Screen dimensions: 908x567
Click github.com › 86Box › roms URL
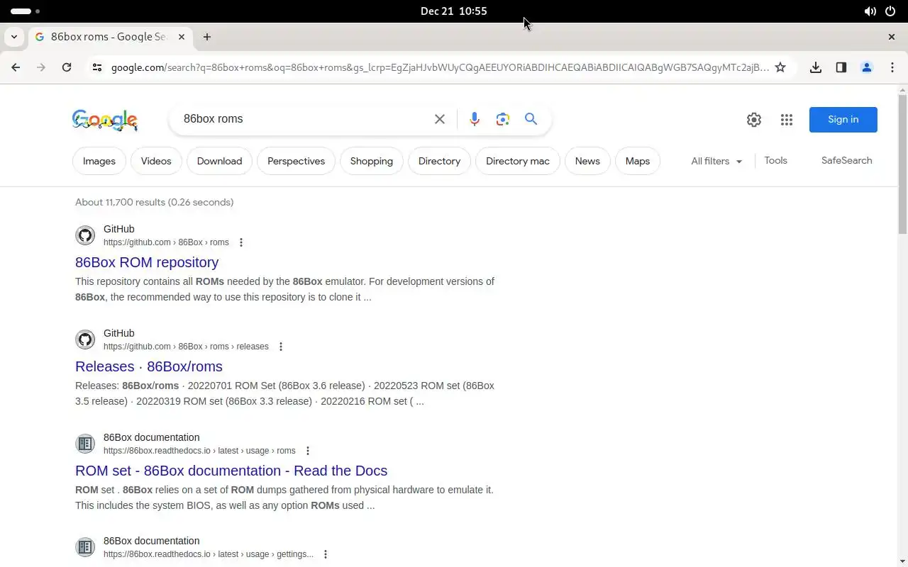(x=166, y=242)
